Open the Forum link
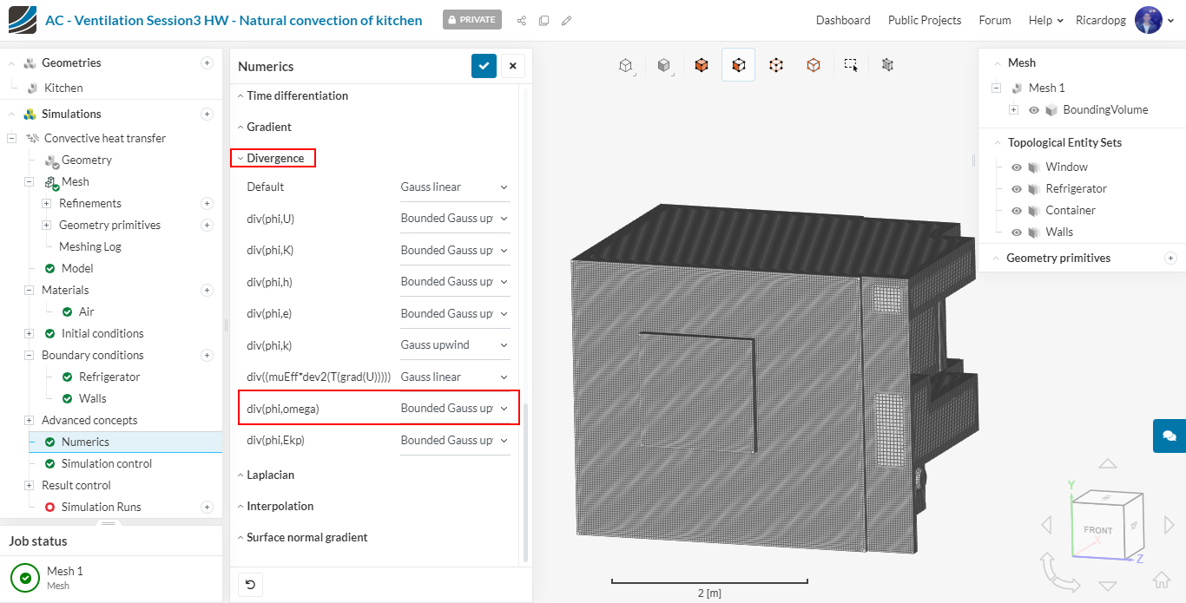 coord(995,20)
